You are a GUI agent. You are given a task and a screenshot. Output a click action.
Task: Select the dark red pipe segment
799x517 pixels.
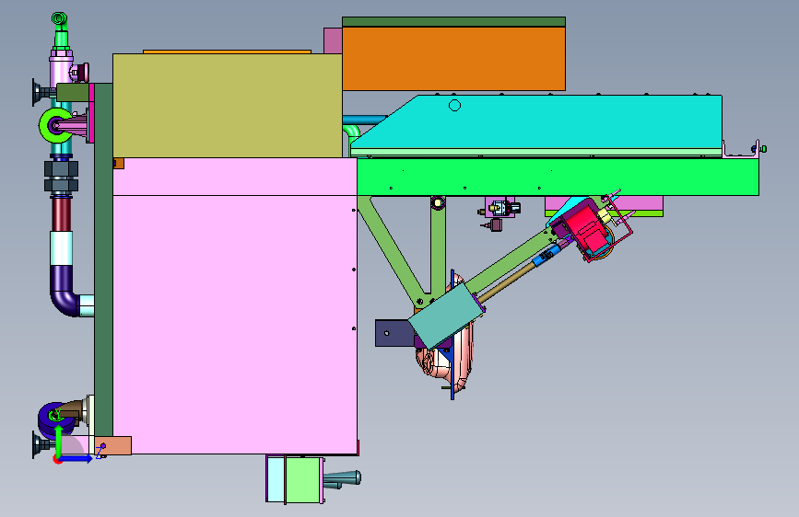pos(61,213)
